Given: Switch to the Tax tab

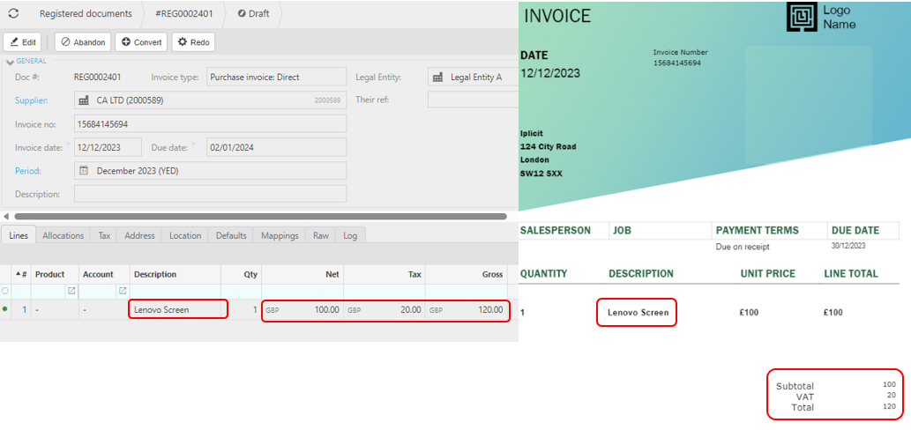Looking at the screenshot, I should click(x=104, y=235).
